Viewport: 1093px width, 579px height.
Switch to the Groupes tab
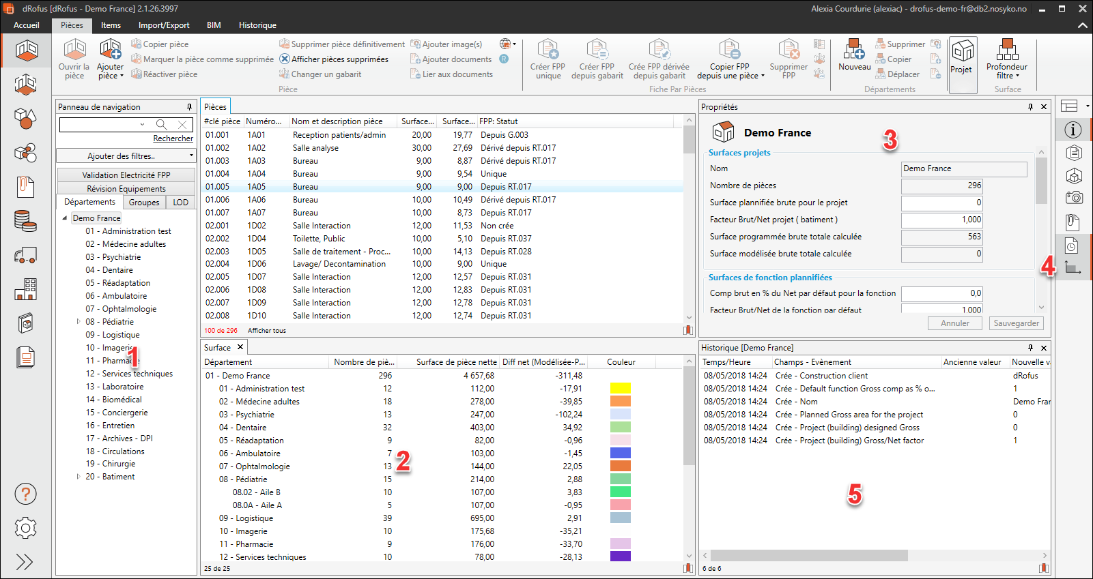pos(144,203)
